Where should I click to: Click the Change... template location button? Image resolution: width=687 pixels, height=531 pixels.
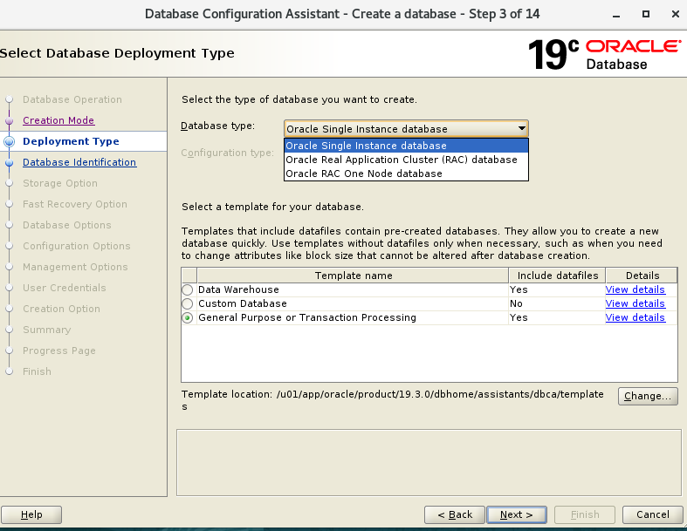(648, 396)
